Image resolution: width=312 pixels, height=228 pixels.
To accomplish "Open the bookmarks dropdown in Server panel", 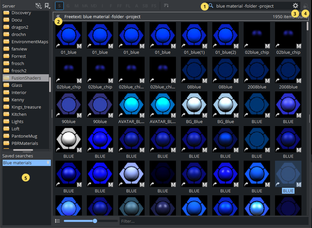I will pos(47,6).
